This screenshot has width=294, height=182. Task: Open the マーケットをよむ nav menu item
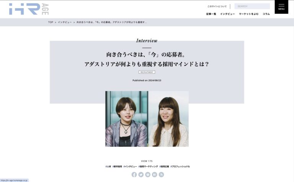248,14
